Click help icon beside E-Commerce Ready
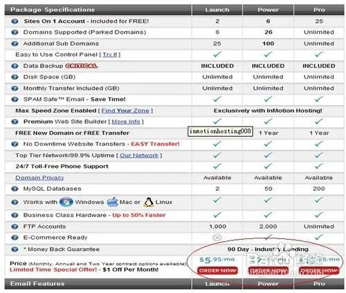 pos(15,238)
